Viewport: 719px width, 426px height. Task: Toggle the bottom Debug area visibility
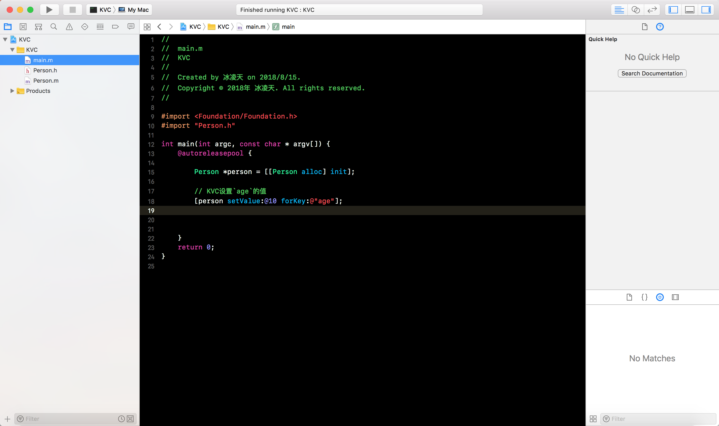click(689, 10)
